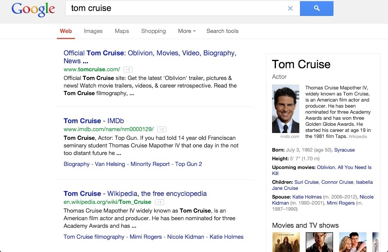Viewport: 388px width, 252px height.
Task: Open the Maps tab
Action: click(x=122, y=31)
